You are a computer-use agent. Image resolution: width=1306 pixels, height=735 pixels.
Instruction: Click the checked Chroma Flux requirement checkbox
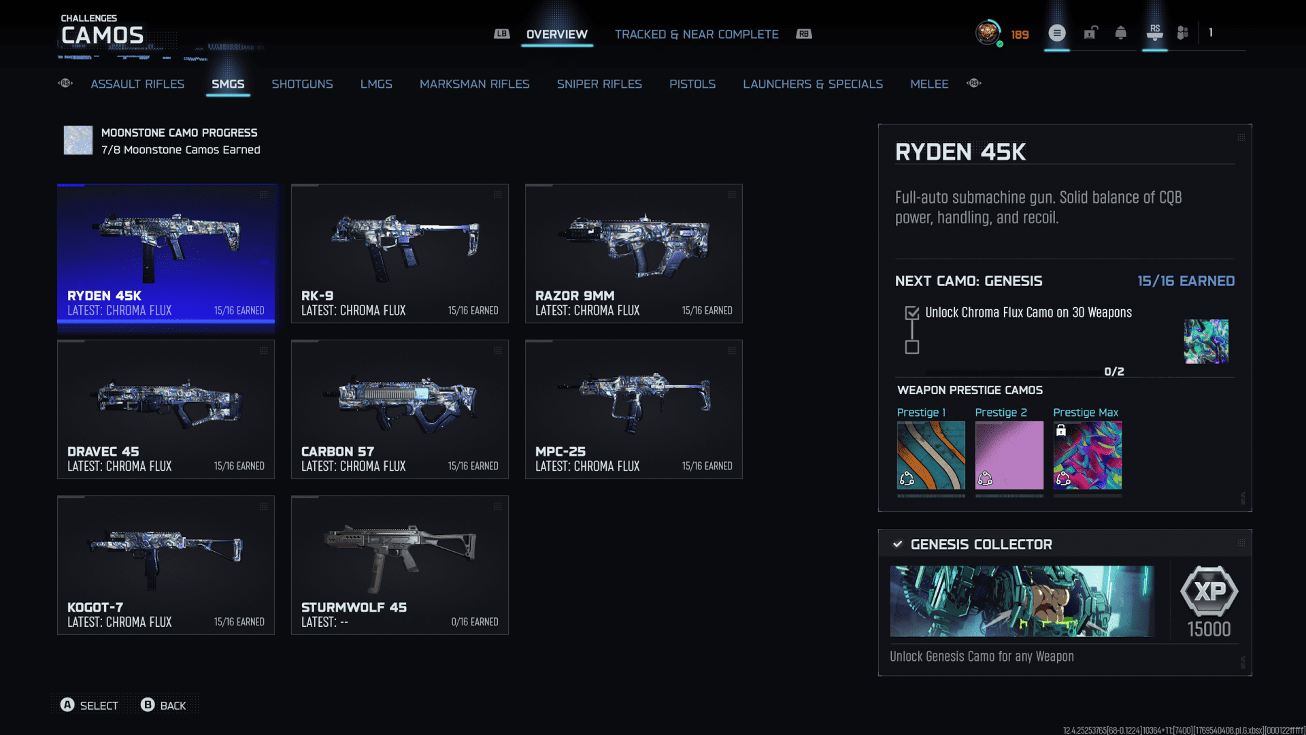pos(912,313)
